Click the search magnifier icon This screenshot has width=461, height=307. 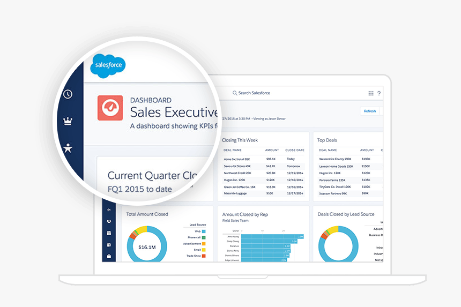[235, 93]
